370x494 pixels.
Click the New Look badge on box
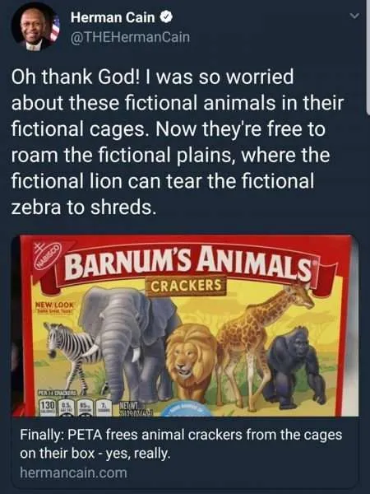(55, 307)
